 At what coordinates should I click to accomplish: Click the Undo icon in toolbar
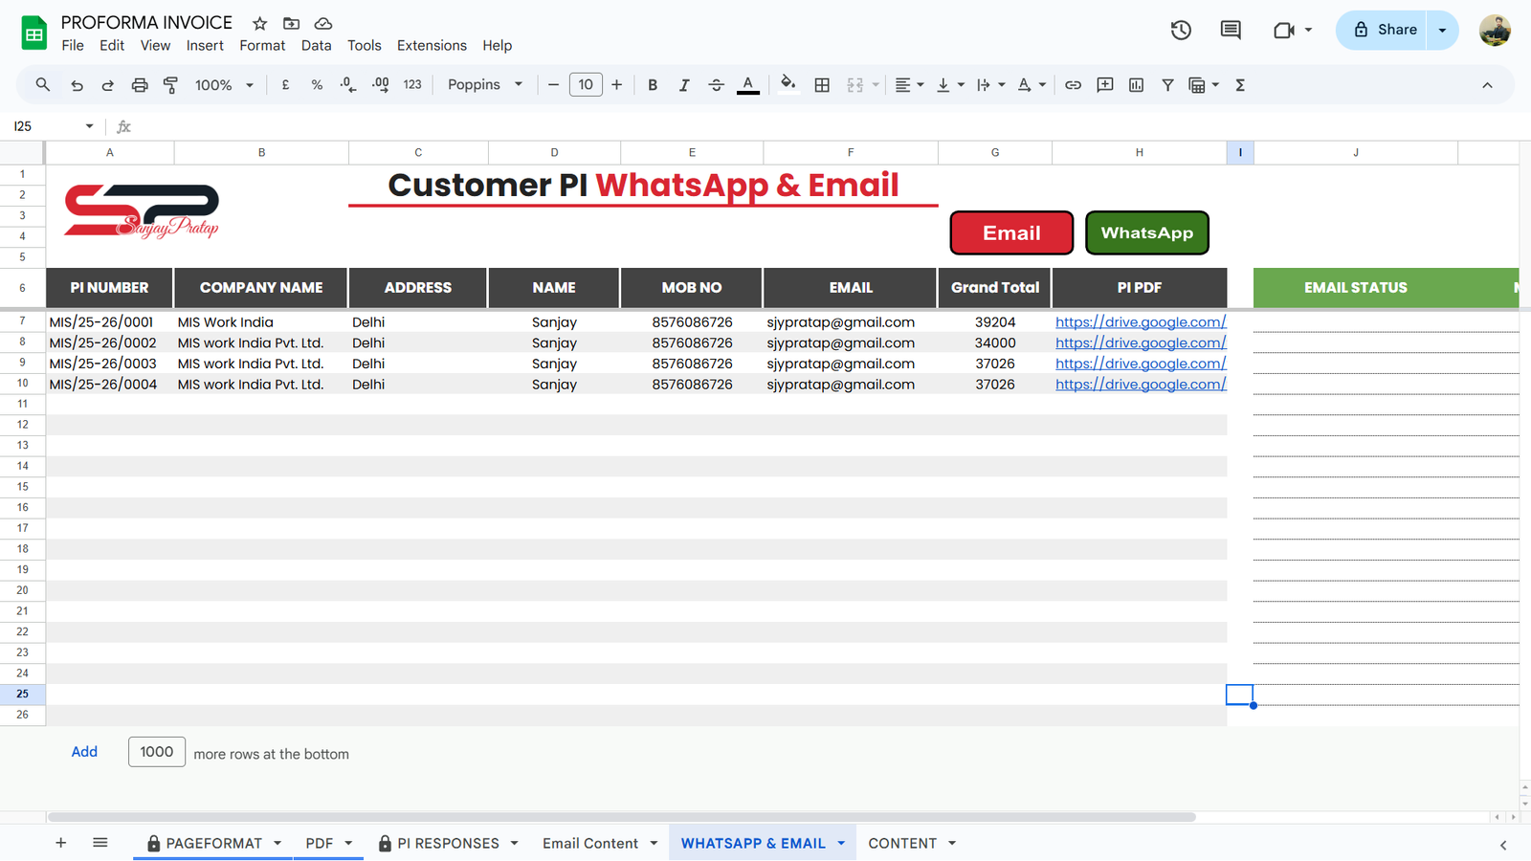[77, 85]
